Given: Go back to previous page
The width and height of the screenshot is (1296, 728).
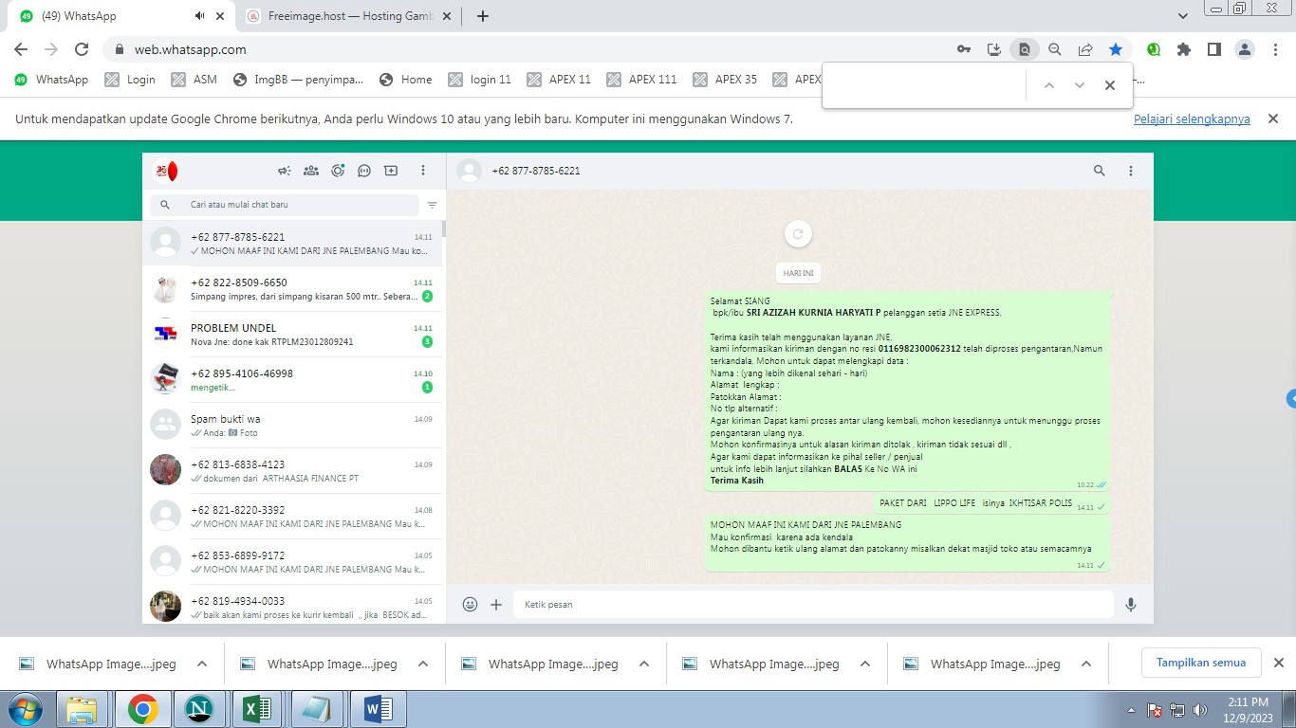Looking at the screenshot, I should (21, 49).
